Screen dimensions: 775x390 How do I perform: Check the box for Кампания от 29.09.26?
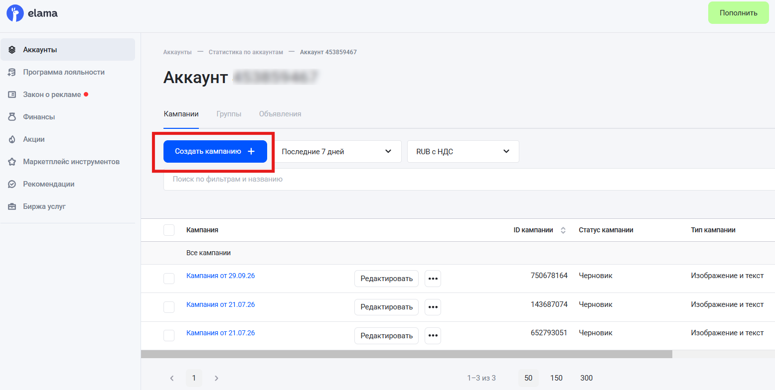(x=169, y=279)
